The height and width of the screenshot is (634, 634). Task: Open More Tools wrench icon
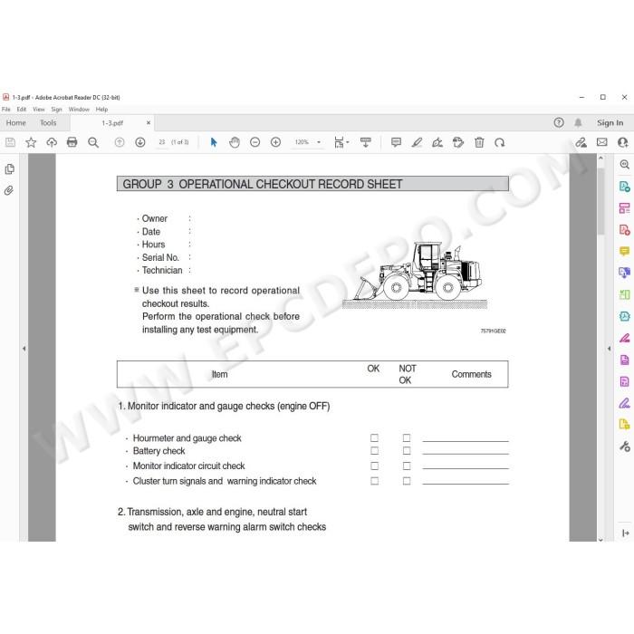pos(625,447)
